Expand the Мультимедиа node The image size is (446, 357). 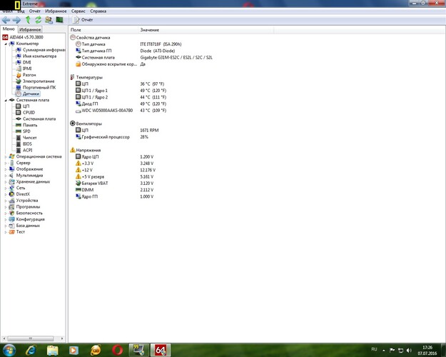point(6,176)
